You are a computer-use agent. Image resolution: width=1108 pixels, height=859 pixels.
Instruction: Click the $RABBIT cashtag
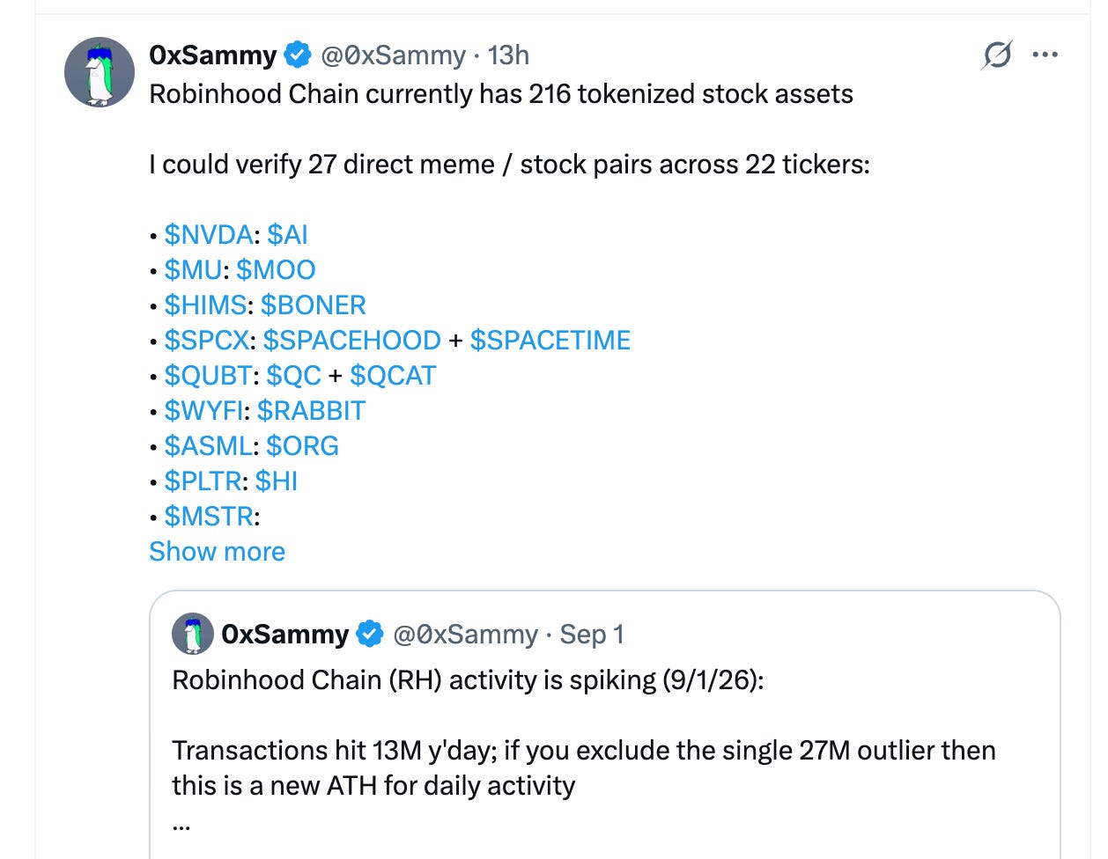point(311,411)
